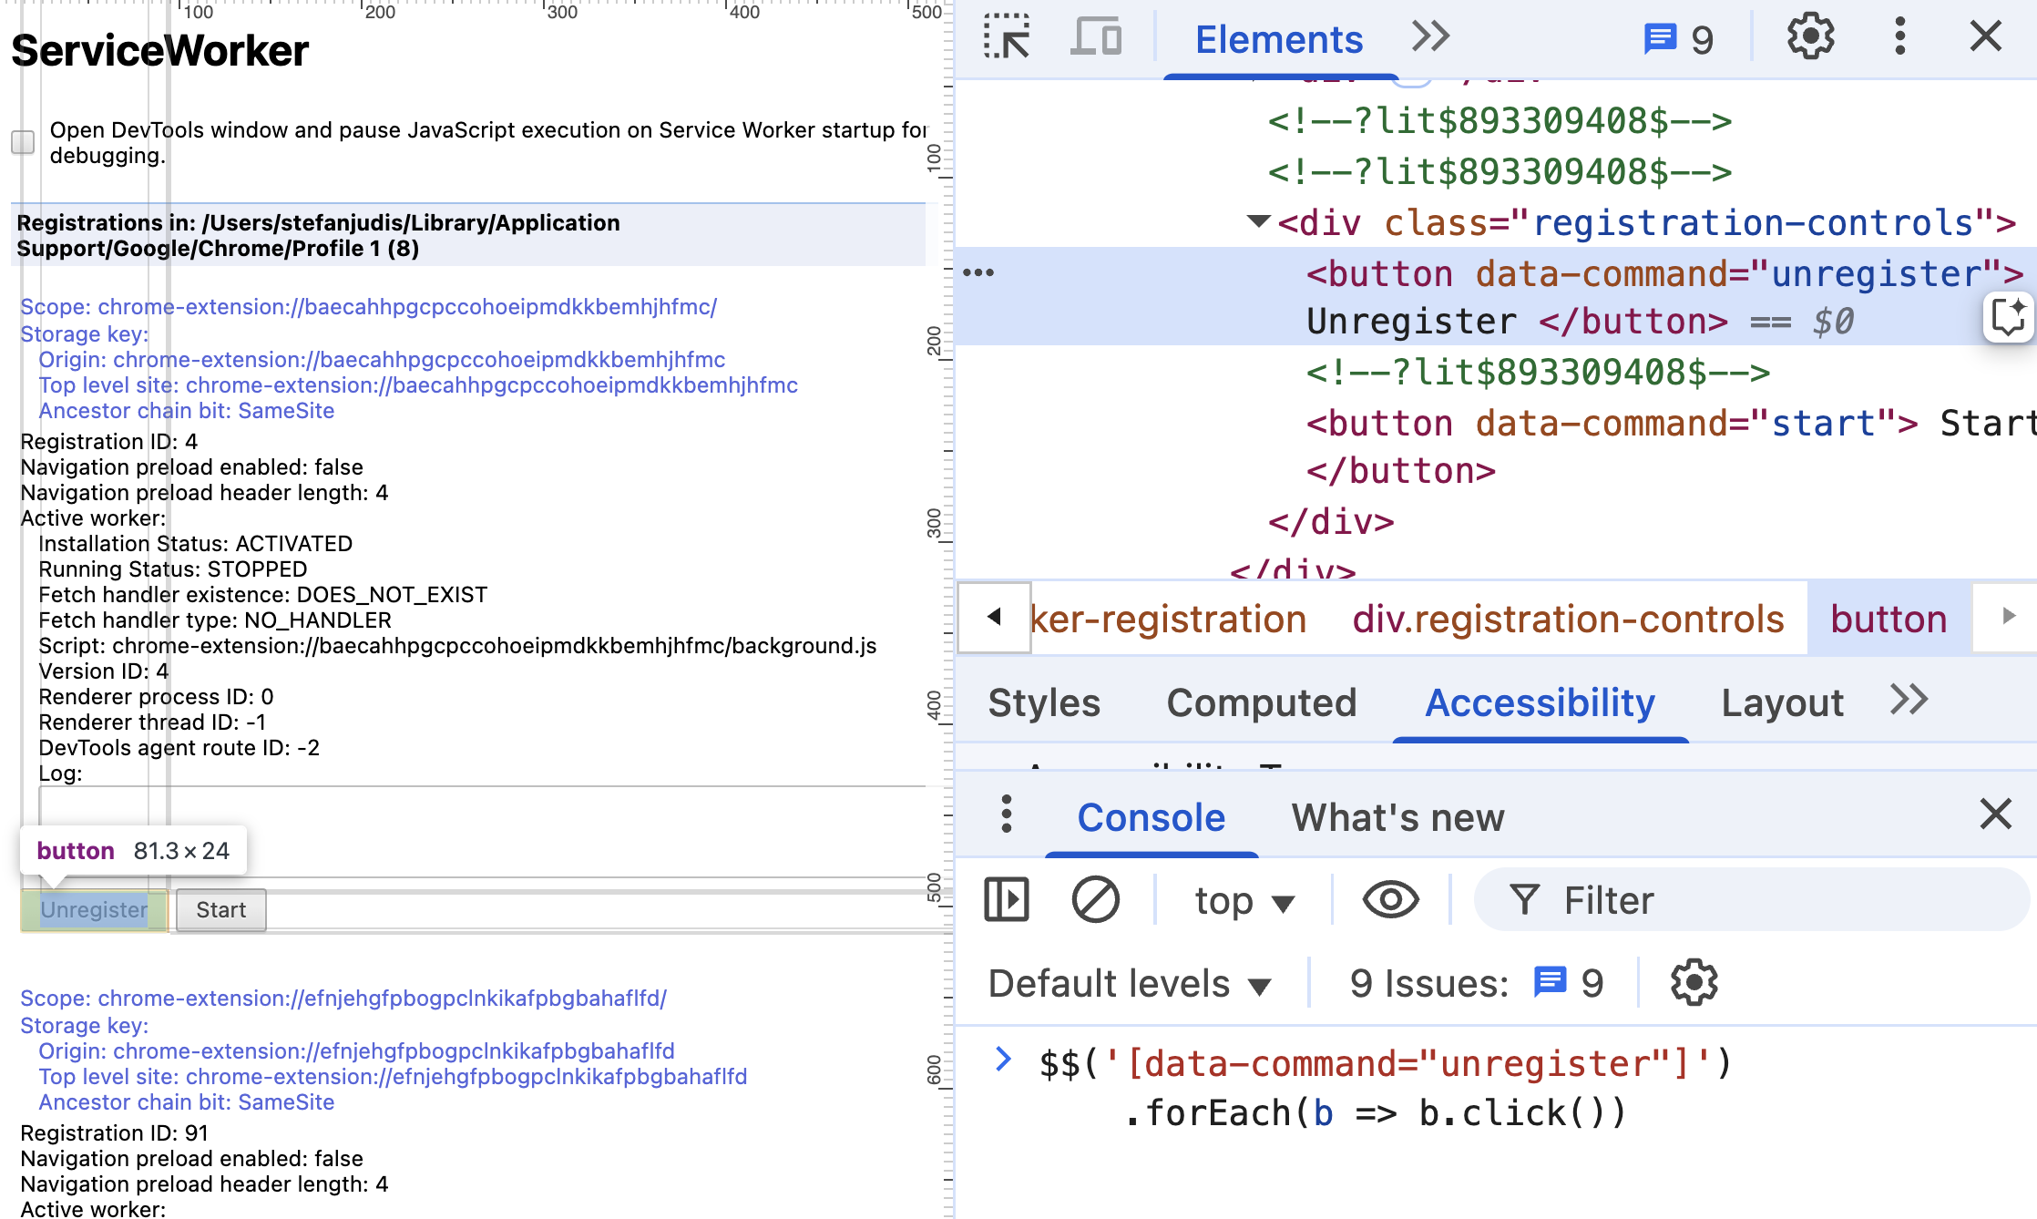Image resolution: width=2037 pixels, height=1219 pixels.
Task: Enable the pause on Service Worker startup checkbox
Action: pyautogui.click(x=23, y=142)
